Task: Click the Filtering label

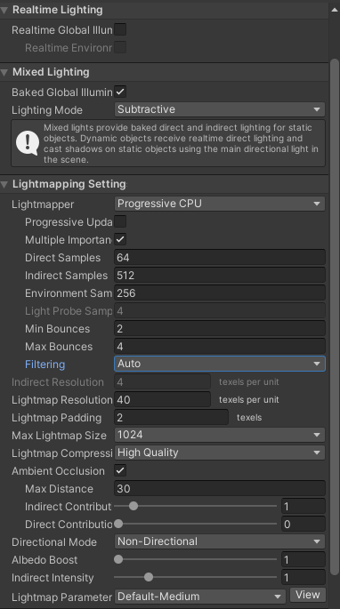Action: pyautogui.click(x=45, y=365)
